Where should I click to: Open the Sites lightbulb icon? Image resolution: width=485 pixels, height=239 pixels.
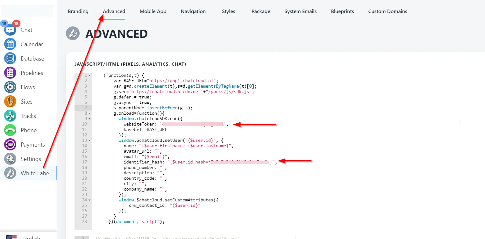[10, 102]
